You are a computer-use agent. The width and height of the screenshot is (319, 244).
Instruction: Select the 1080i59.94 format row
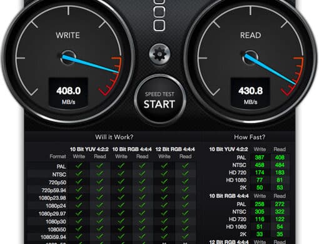point(53,237)
